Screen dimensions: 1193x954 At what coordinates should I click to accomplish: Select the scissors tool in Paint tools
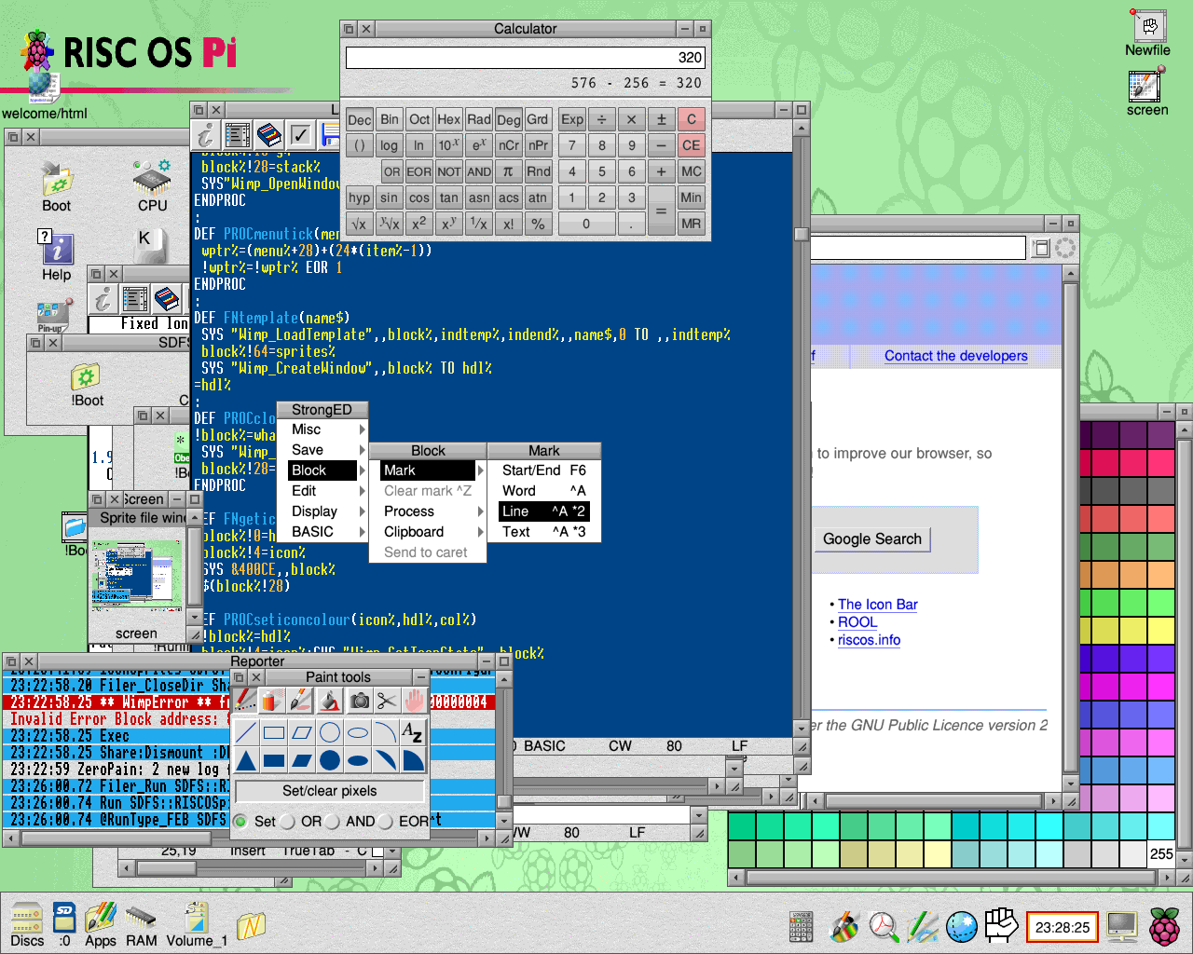tap(387, 701)
